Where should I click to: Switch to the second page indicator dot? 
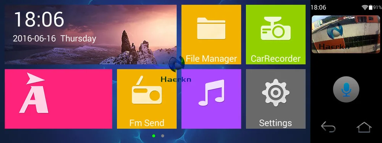click(163, 136)
